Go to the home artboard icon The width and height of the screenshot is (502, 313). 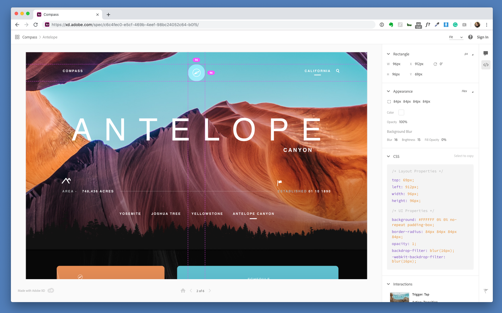coord(183,291)
